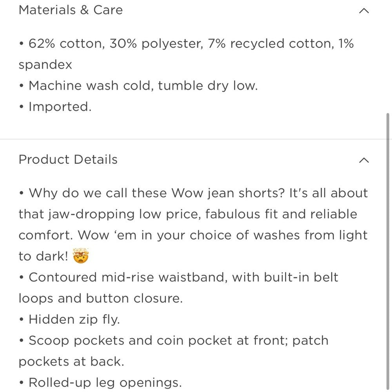This screenshot has width=392, height=392.
Task: Click the 'pockets at back' text
Action: [71, 361]
